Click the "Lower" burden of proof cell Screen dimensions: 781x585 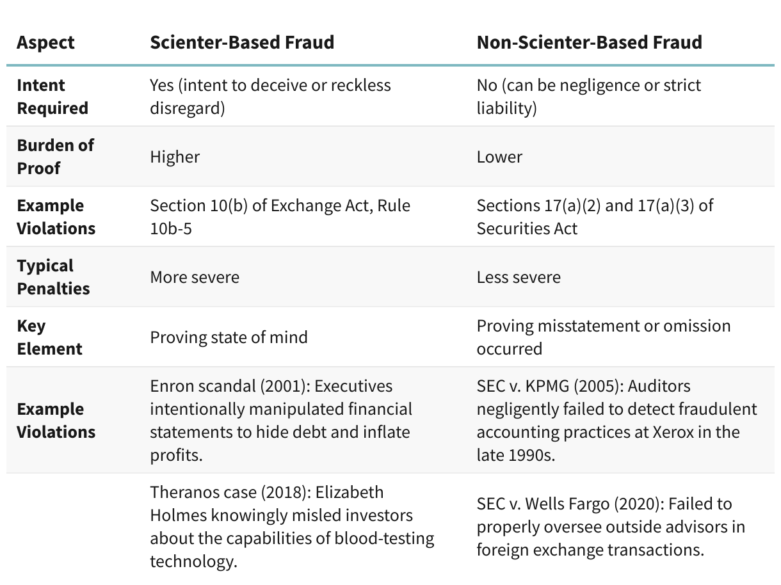[499, 157]
